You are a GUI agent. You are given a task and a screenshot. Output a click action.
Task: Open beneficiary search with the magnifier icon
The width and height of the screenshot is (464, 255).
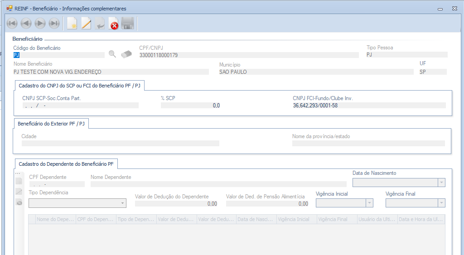point(112,54)
